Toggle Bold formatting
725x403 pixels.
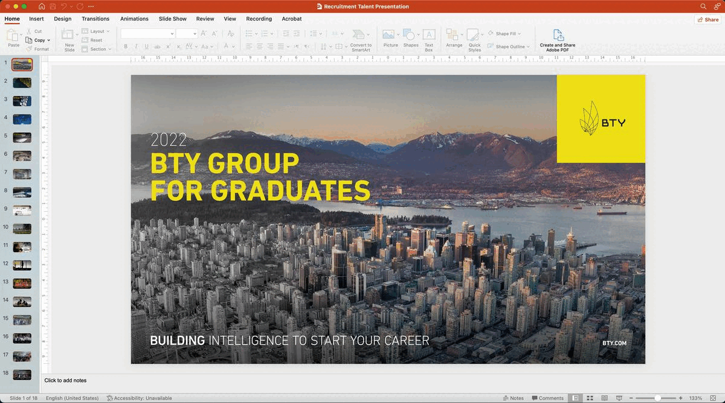point(126,46)
